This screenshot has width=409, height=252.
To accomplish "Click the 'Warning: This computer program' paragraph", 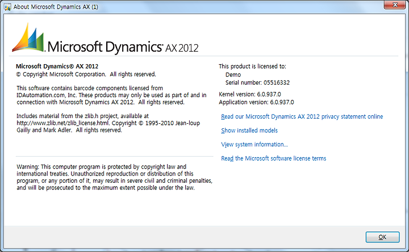I will (115, 177).
